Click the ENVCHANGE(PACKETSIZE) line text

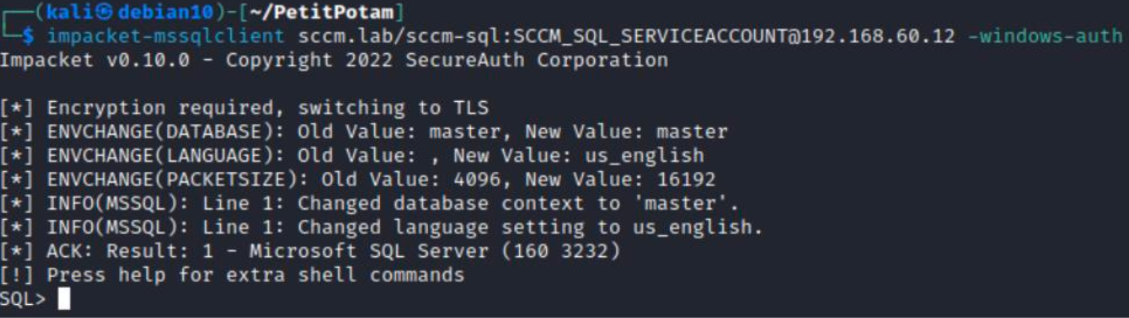[x=381, y=179]
